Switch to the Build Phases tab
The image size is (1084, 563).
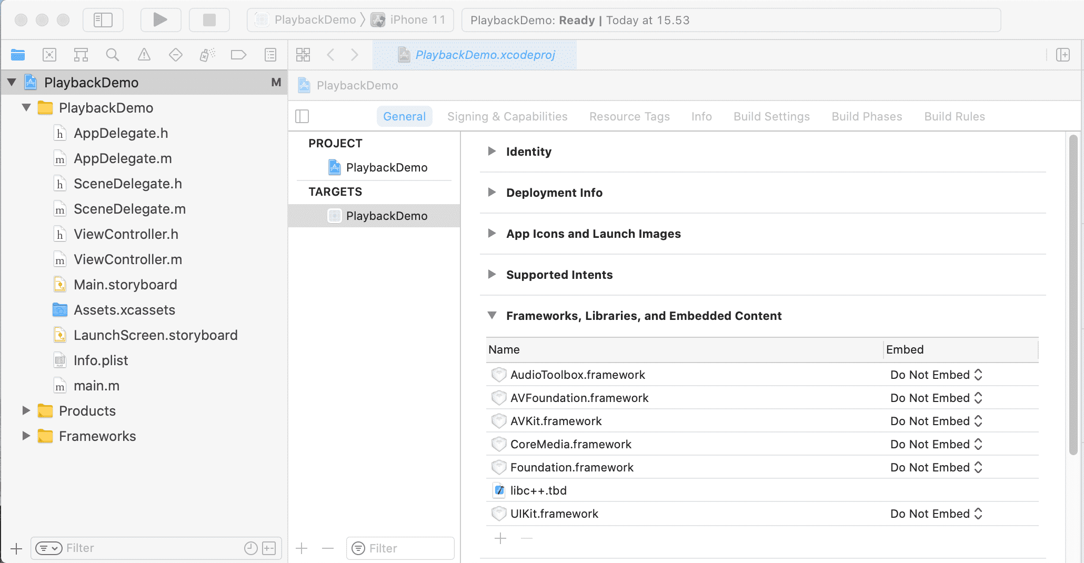point(867,116)
